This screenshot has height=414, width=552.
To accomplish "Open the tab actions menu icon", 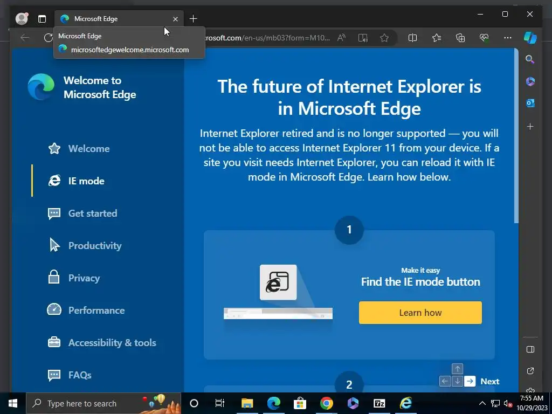I will (x=42, y=19).
